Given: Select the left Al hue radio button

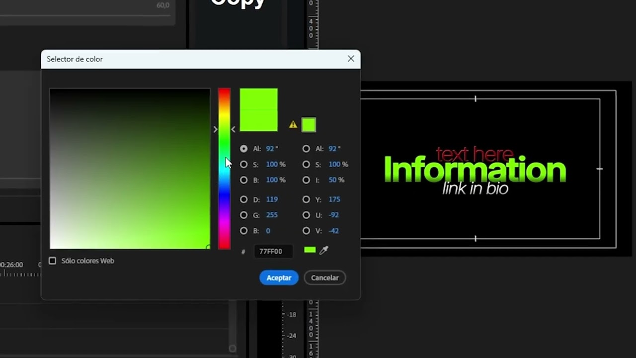Looking at the screenshot, I should click(x=243, y=149).
